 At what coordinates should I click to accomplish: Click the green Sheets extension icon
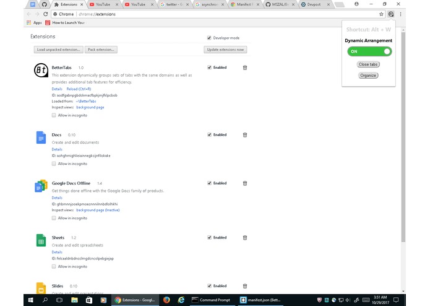[x=41, y=240]
